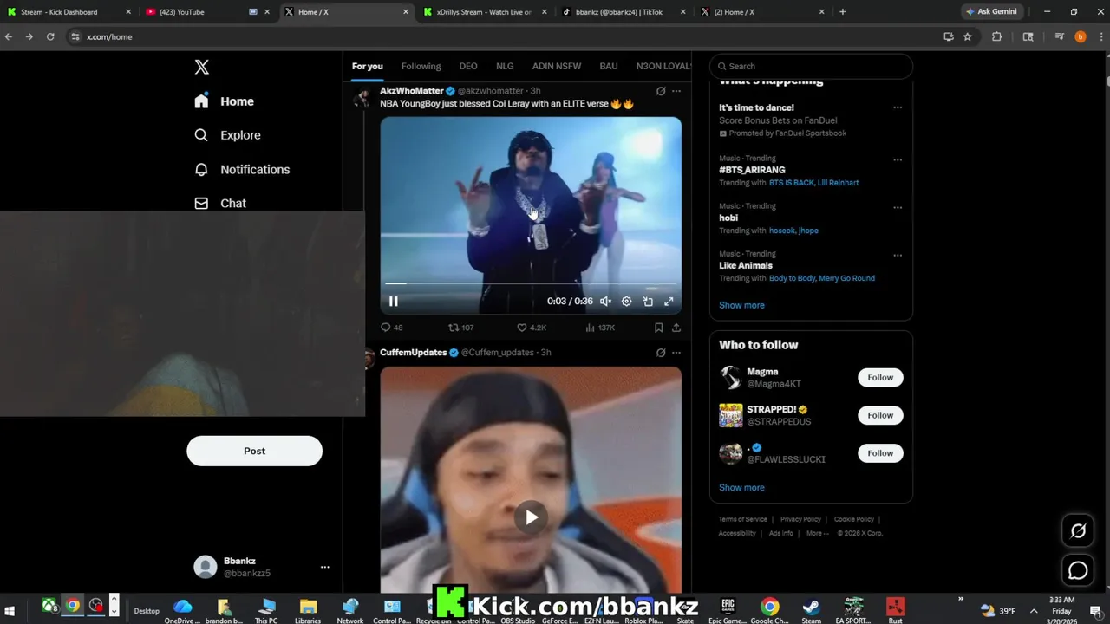Switch to the Following tab
Screen dimensions: 1110x624
421,66
